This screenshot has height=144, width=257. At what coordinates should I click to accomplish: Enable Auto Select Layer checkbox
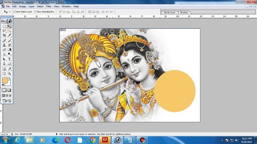click(15, 12)
